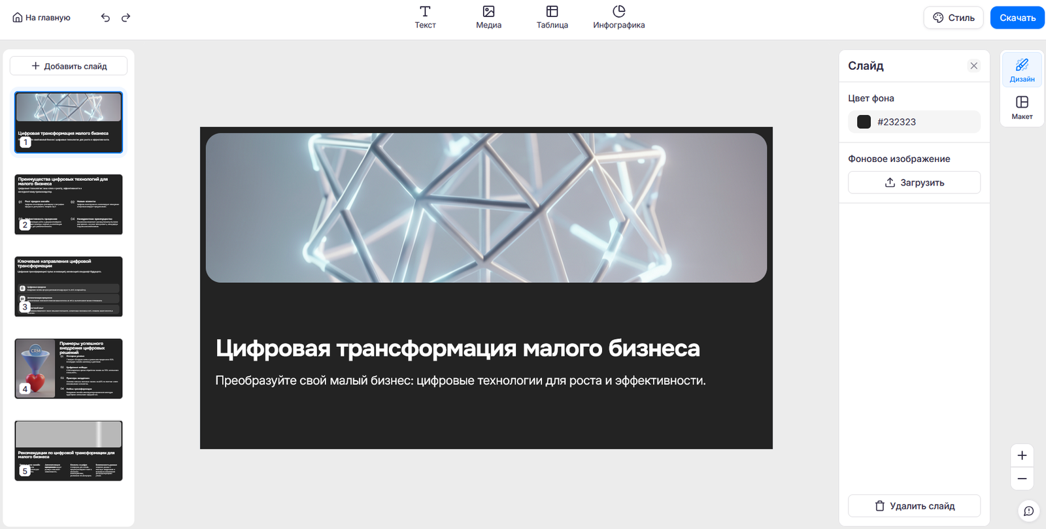Viewport: 1046px width, 529px height.
Task: Select slide 3 thumbnail Ключевые направления
Action: 69,287
